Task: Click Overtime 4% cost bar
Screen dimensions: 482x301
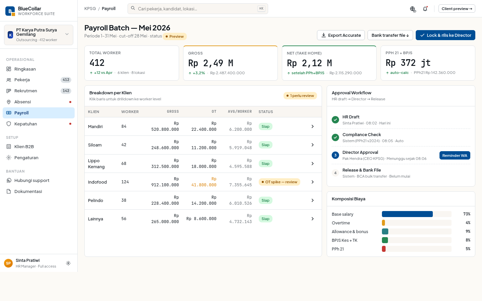Action: click(383, 223)
